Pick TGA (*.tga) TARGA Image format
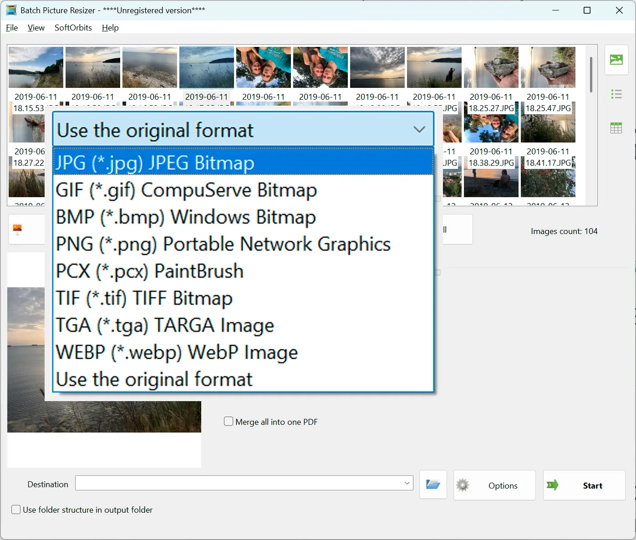Screen dimensions: 636x540 tap(243, 325)
